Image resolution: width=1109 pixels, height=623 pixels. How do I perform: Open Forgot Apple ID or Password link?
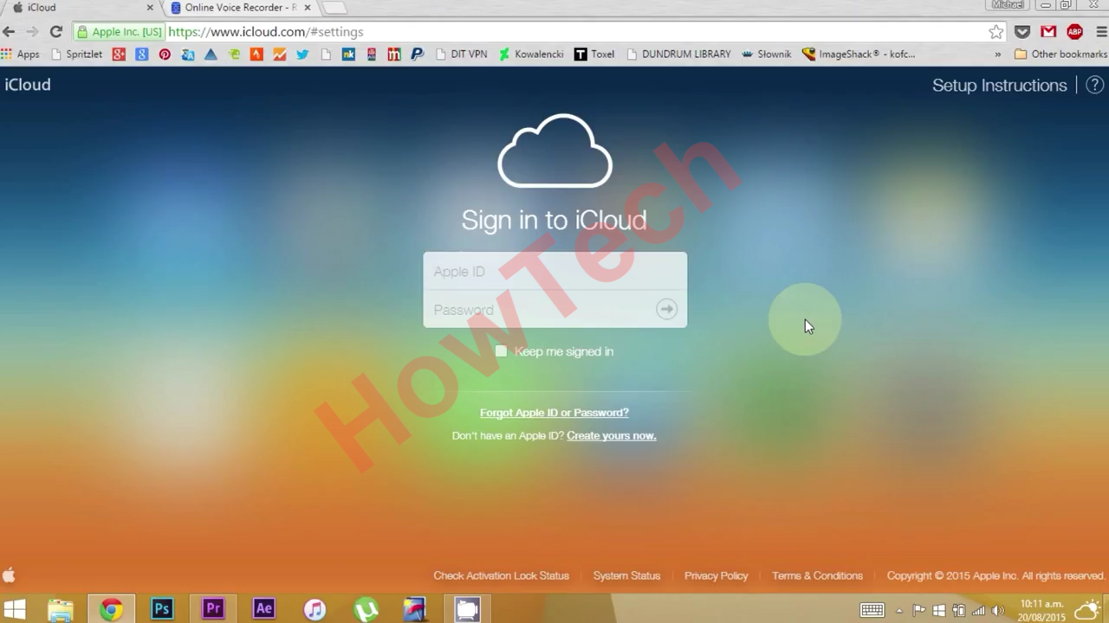pyautogui.click(x=554, y=413)
